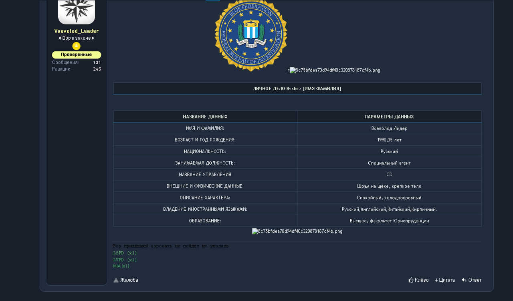Viewport: 513px width, 301px height.
Task: Click the warning triangle icon beside Жалоба
Action: click(x=116, y=280)
